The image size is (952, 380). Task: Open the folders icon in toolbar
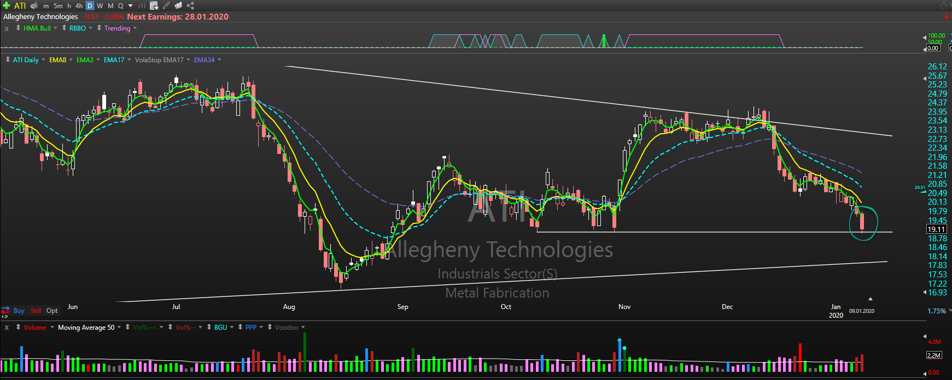coord(178,5)
